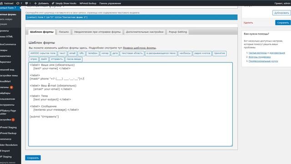This screenshot has height=164, width=291.
Task: Insert the чекбоксы tag
Action: coord(185,53)
